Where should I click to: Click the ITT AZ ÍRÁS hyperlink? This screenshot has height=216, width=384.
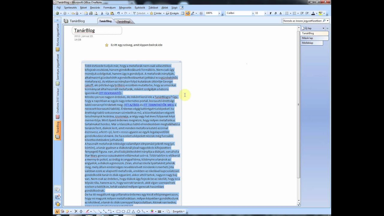[132, 105]
